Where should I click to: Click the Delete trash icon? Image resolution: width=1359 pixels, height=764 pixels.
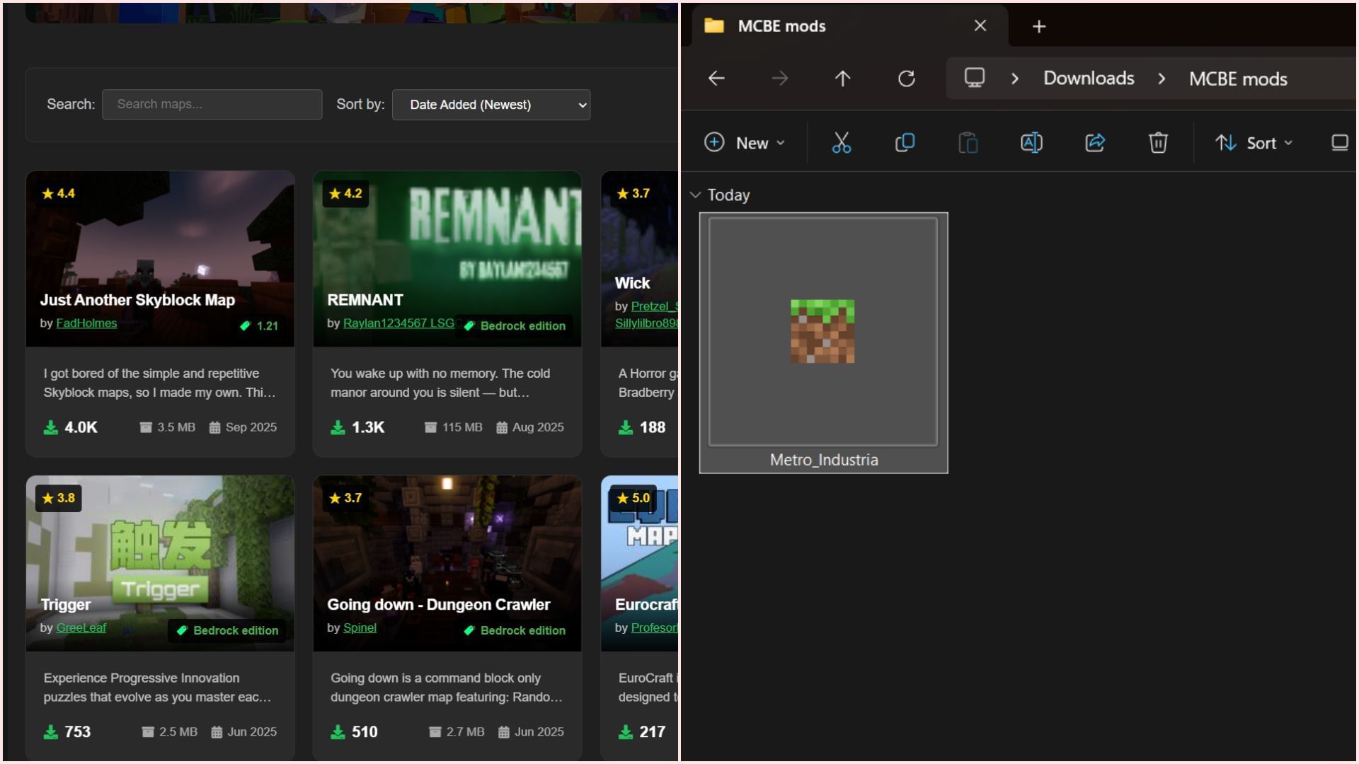click(1158, 143)
